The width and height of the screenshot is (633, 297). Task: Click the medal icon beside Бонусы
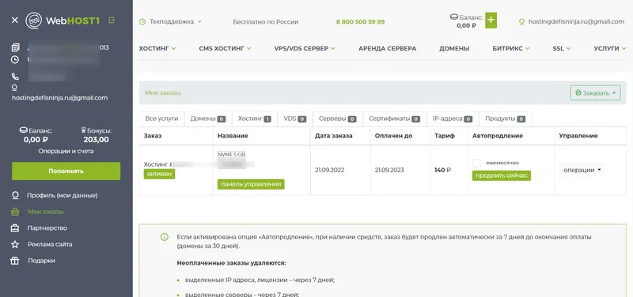(84, 130)
